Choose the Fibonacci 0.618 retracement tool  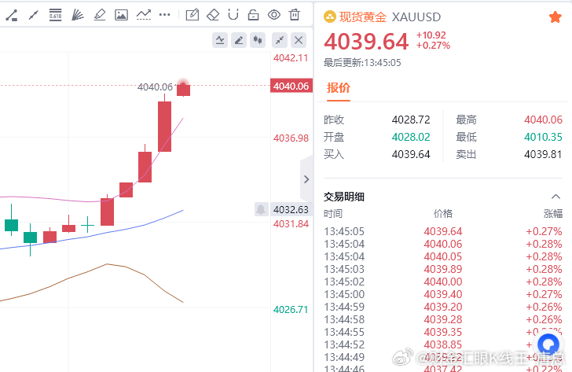[56, 15]
